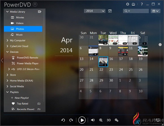
Task: Expand My Computer
Action: pyautogui.click(x=7, y=40)
